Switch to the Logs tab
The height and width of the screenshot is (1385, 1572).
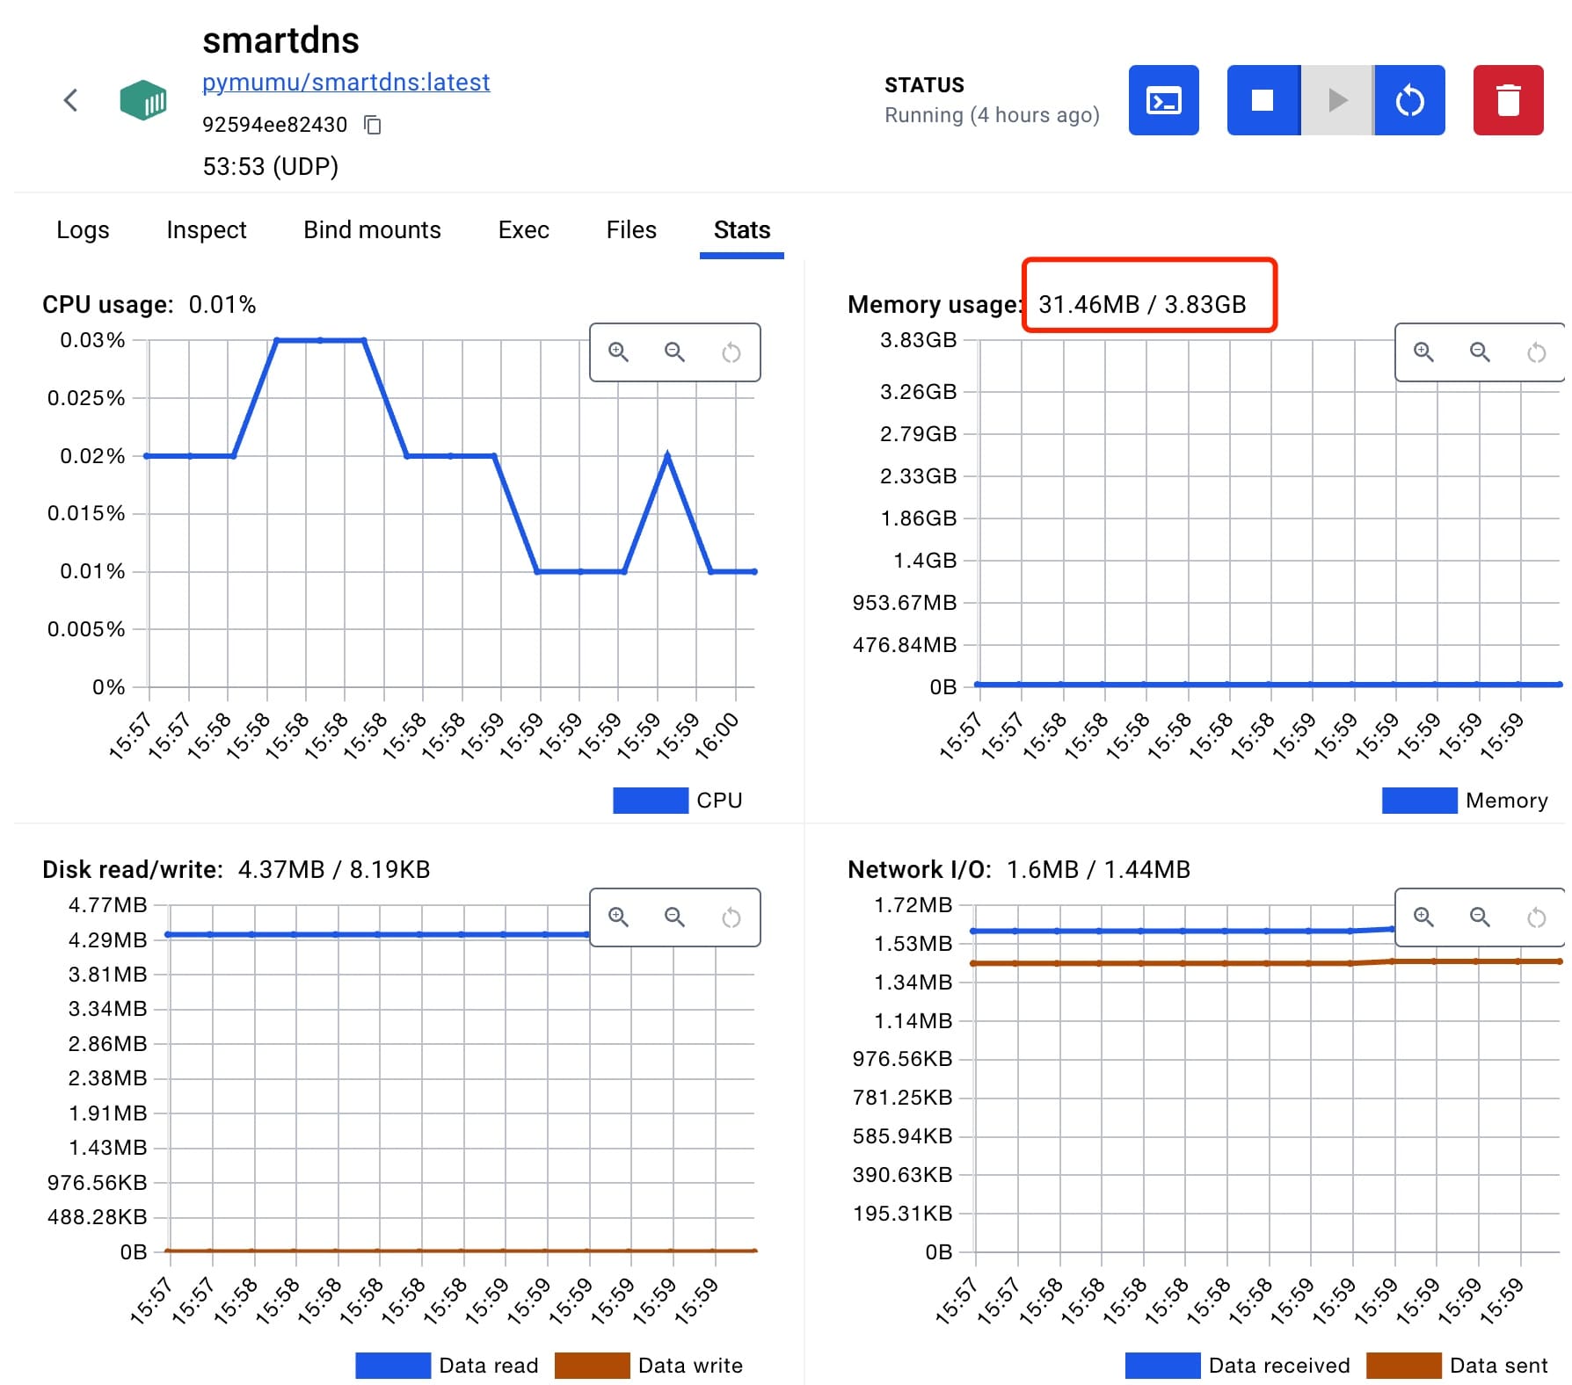(x=83, y=230)
